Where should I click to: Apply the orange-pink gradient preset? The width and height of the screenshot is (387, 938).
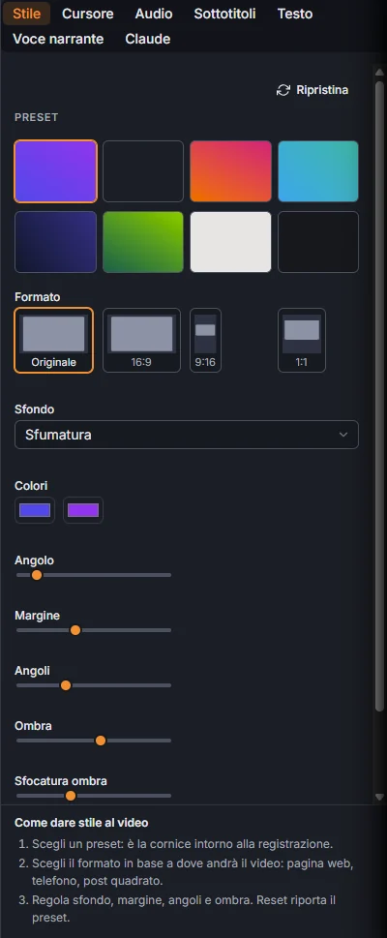tap(230, 171)
